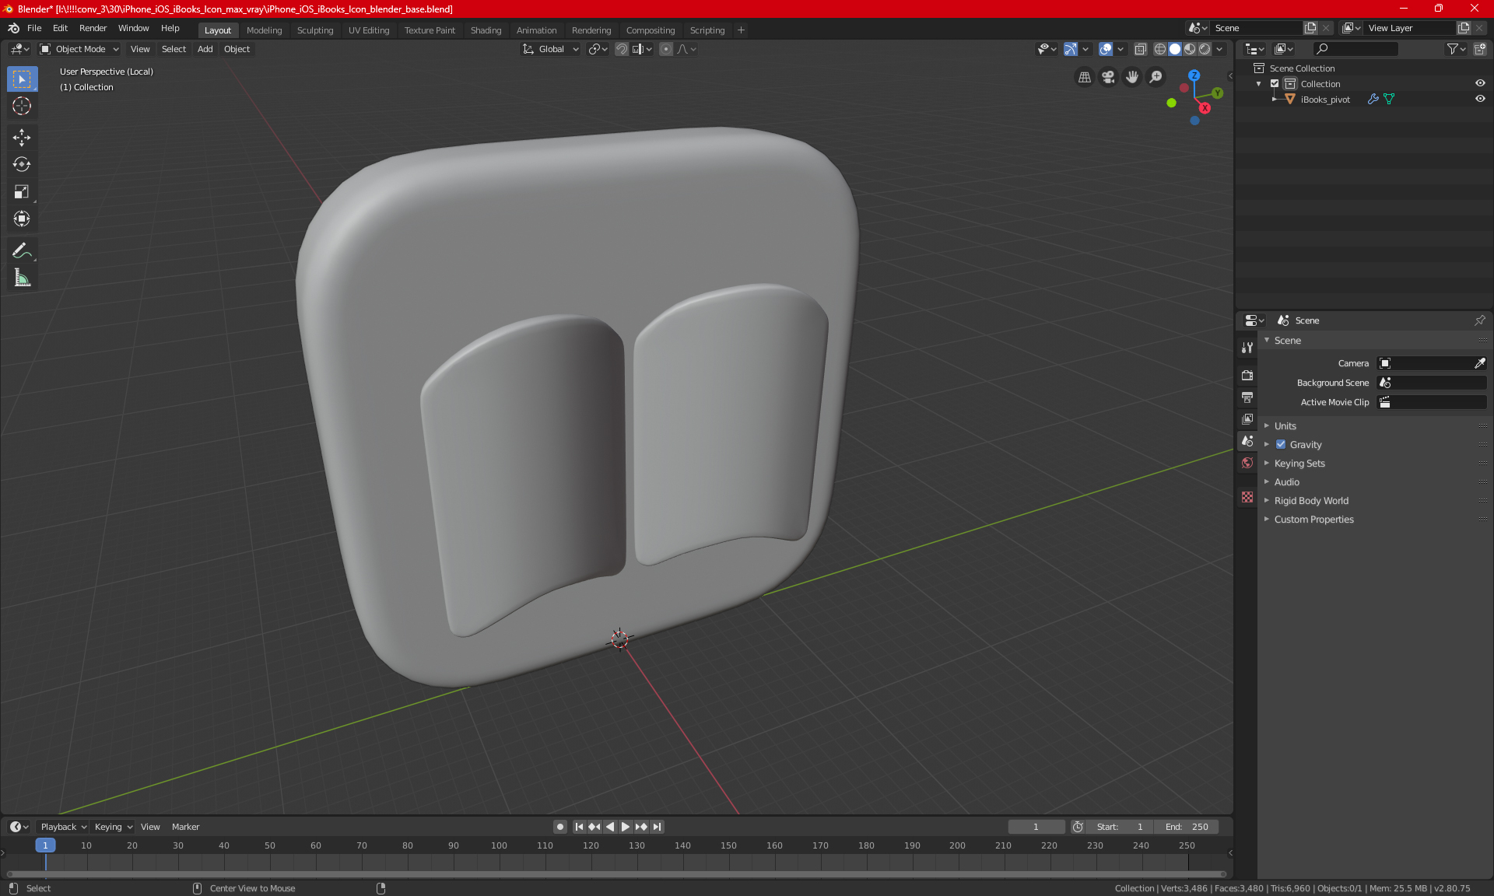This screenshot has width=1494, height=896.
Task: Open the Output properties tab
Action: (x=1247, y=397)
